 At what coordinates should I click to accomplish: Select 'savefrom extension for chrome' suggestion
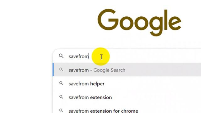coord(127,110)
